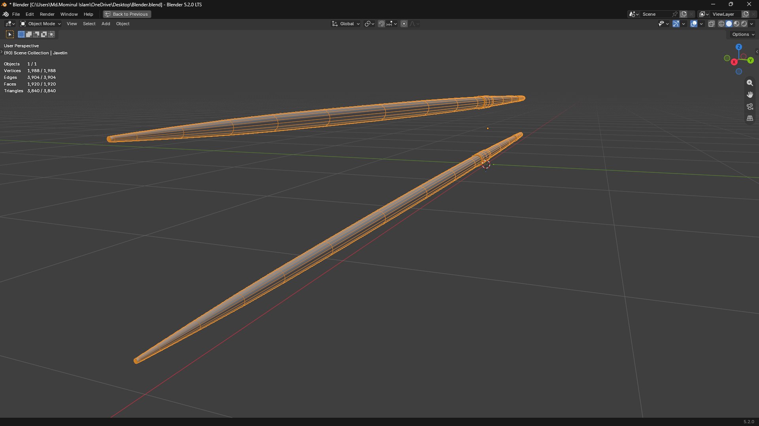Open the Object Mode dropdown
Viewport: 759px width, 426px height.
(x=40, y=24)
